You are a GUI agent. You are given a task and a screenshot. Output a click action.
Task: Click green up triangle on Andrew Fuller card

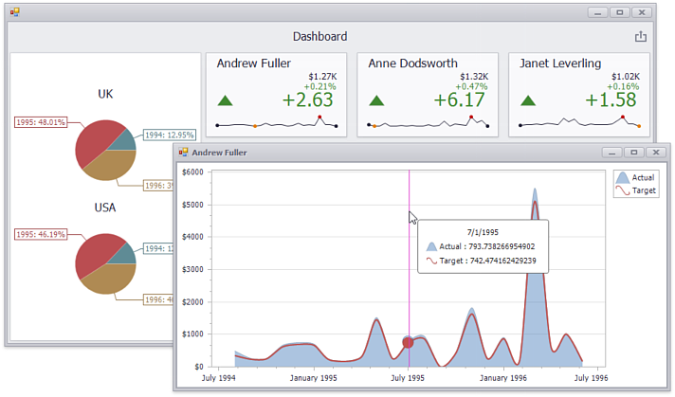225,101
